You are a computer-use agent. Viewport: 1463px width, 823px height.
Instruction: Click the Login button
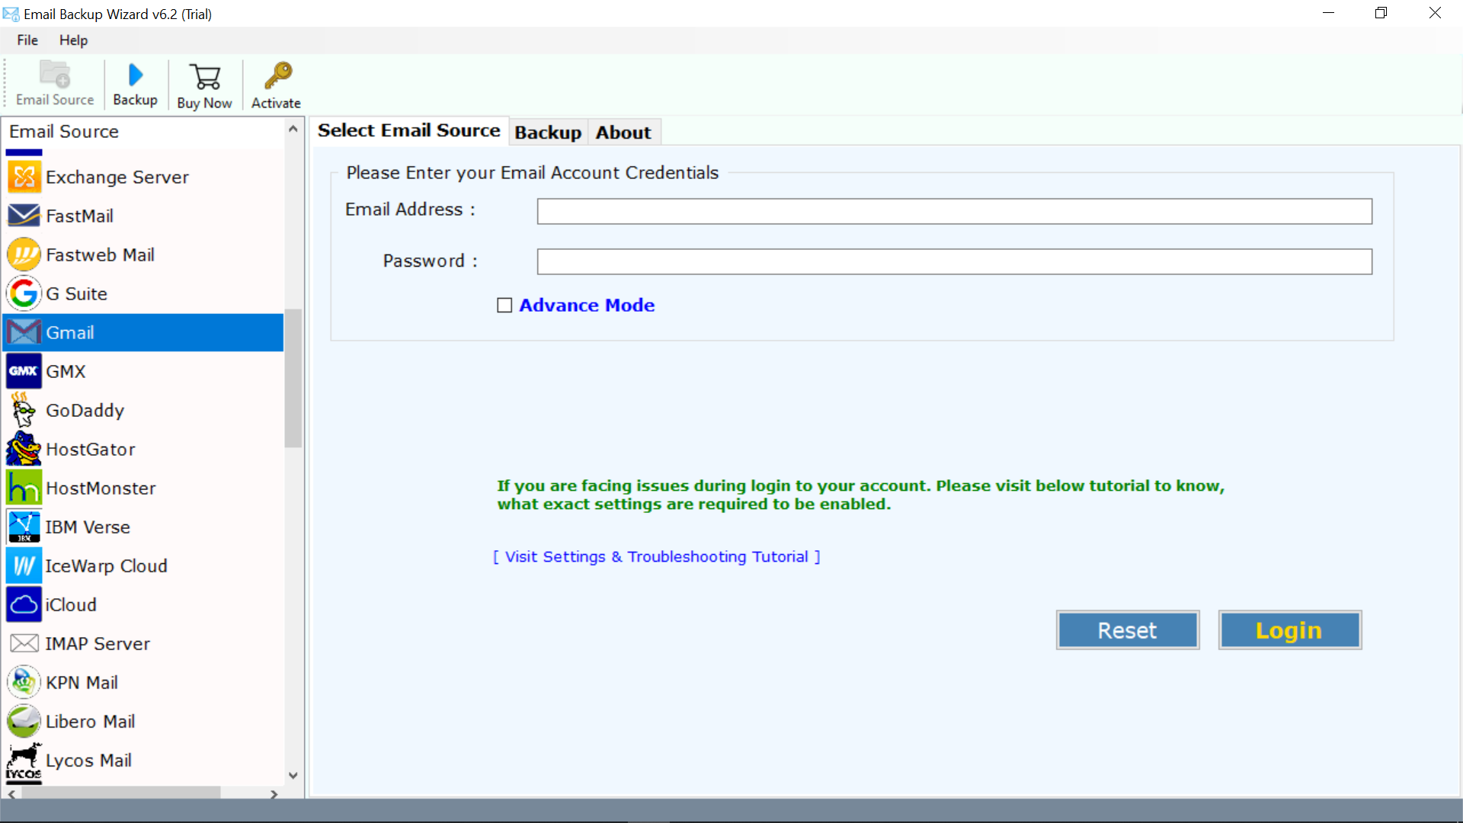pos(1290,630)
